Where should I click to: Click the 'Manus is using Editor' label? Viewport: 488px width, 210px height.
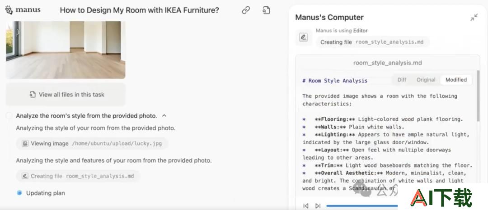tap(342, 31)
